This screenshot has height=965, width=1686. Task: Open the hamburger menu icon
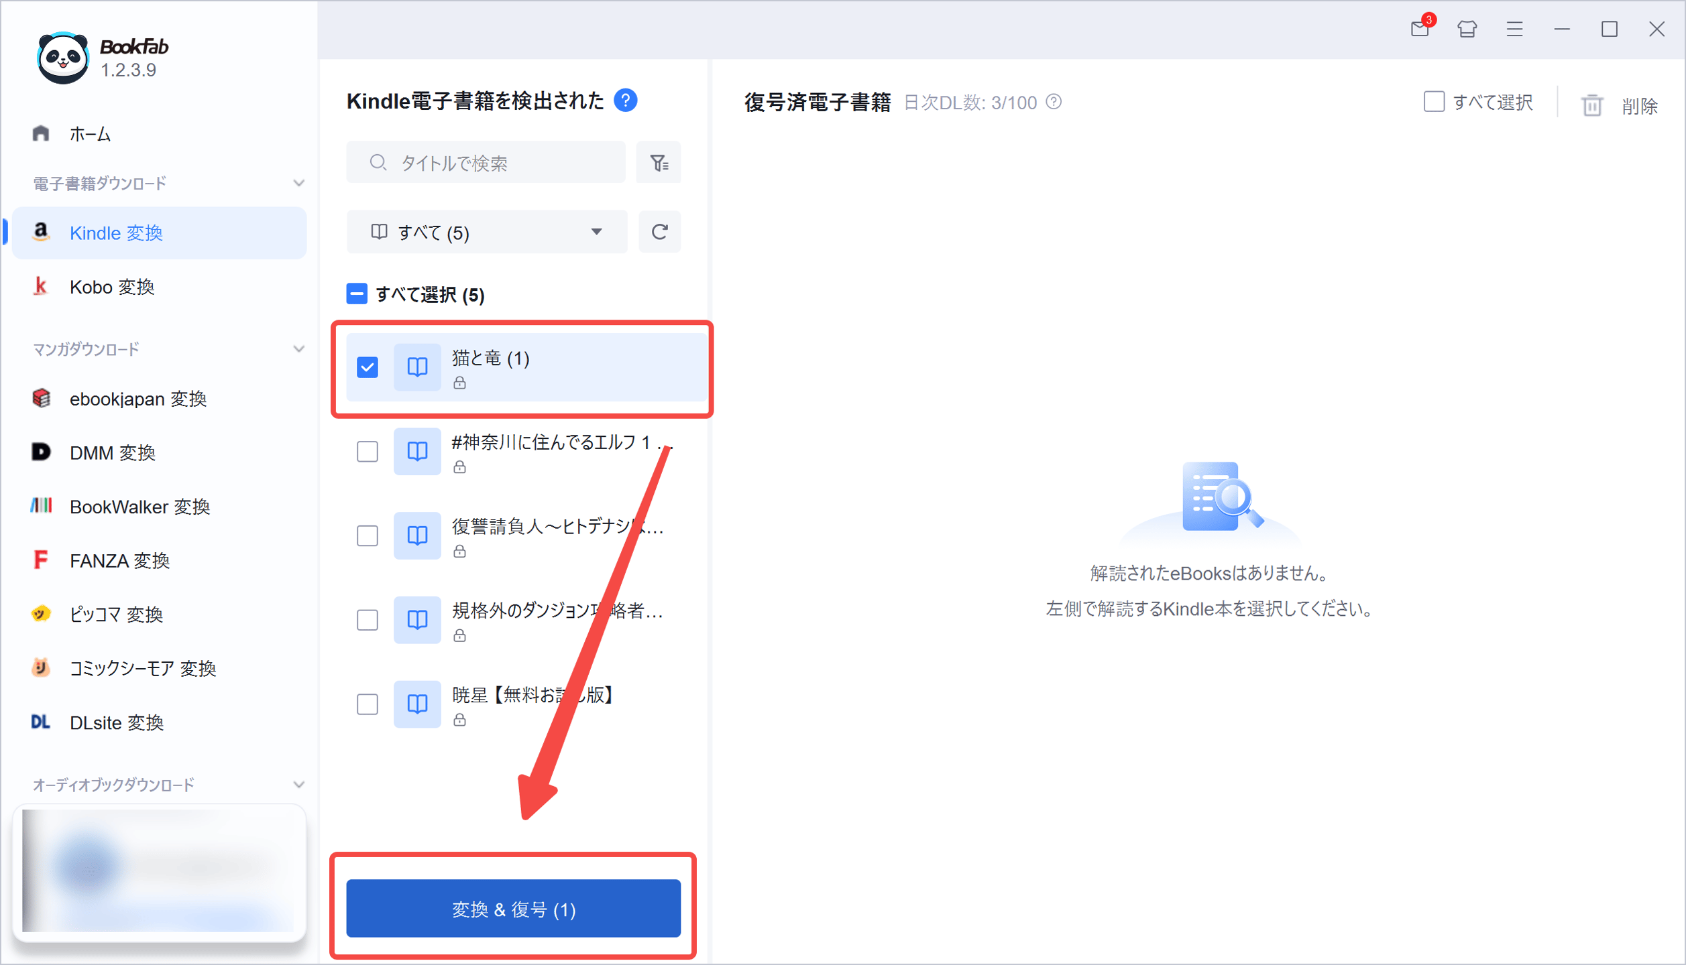1514,29
